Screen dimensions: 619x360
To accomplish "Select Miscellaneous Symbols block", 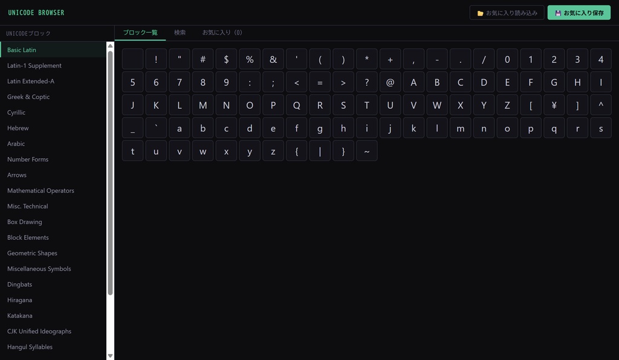I will tap(53, 269).
